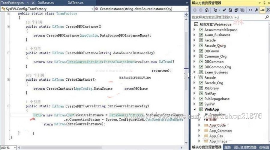Focus the Solution Explorer search box

click(228, 17)
